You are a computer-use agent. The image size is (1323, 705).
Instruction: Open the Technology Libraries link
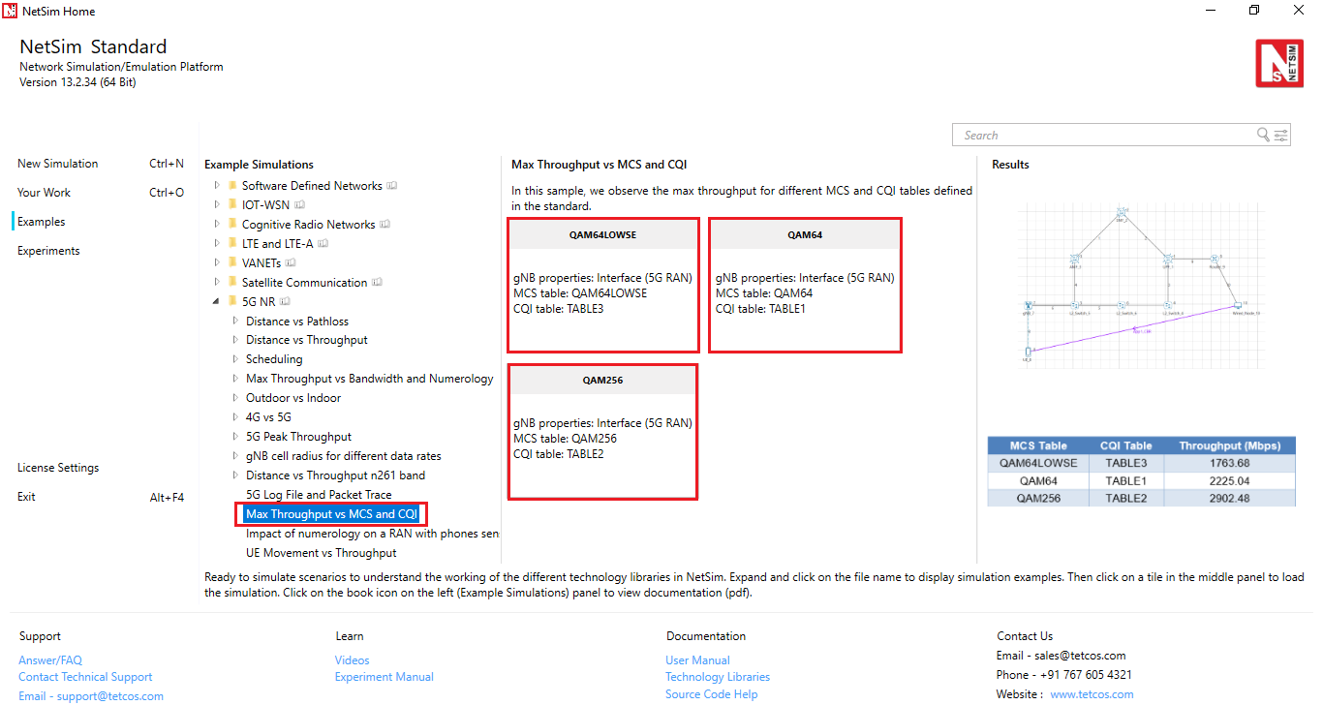718,677
